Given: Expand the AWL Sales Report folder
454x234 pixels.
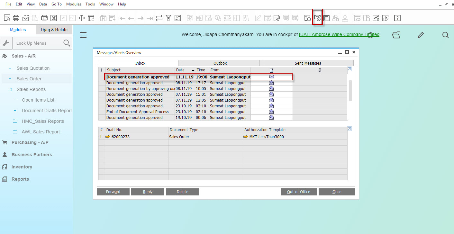Looking at the screenshot, I should (x=15, y=132).
